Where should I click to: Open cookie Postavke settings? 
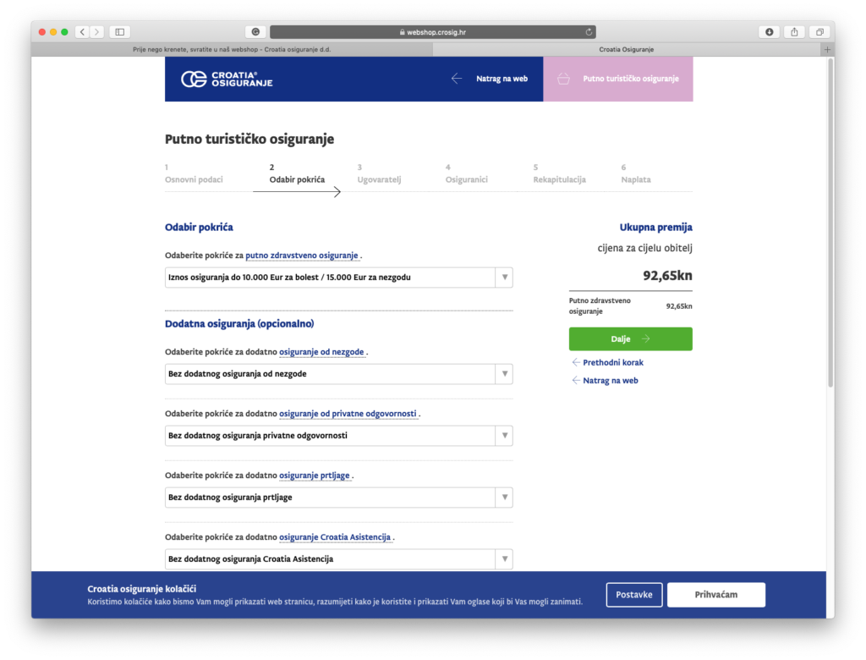(x=633, y=595)
